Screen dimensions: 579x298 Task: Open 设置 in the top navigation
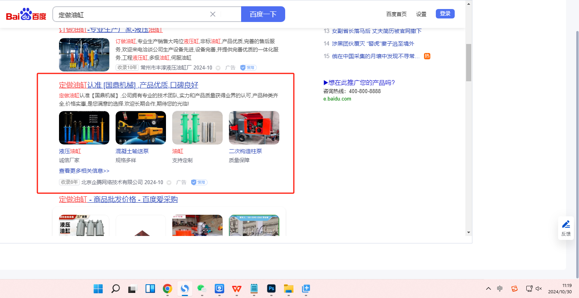point(421,14)
